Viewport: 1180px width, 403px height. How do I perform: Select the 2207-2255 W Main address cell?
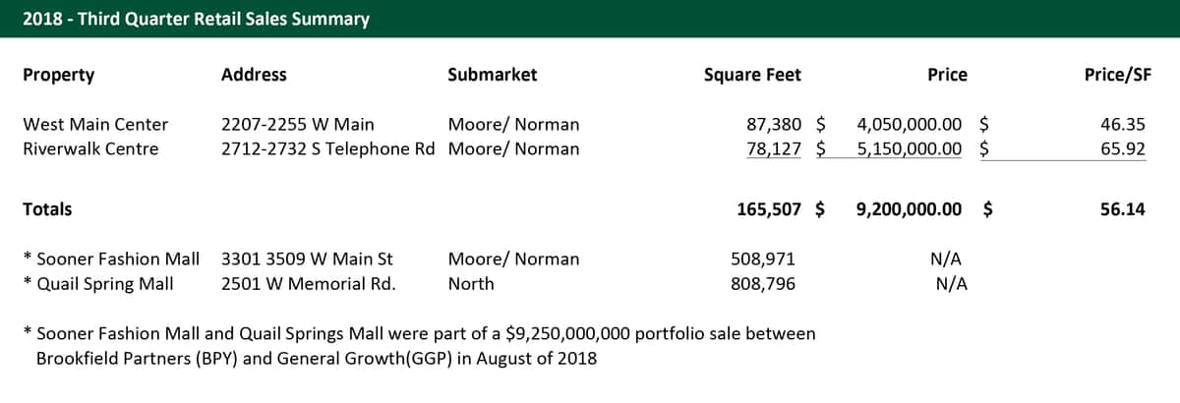click(x=298, y=125)
